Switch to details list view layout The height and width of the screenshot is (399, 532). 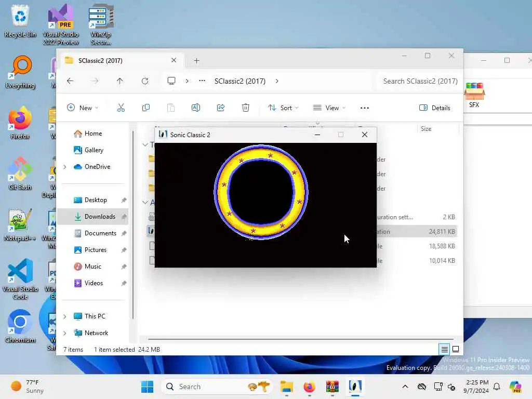(x=445, y=349)
